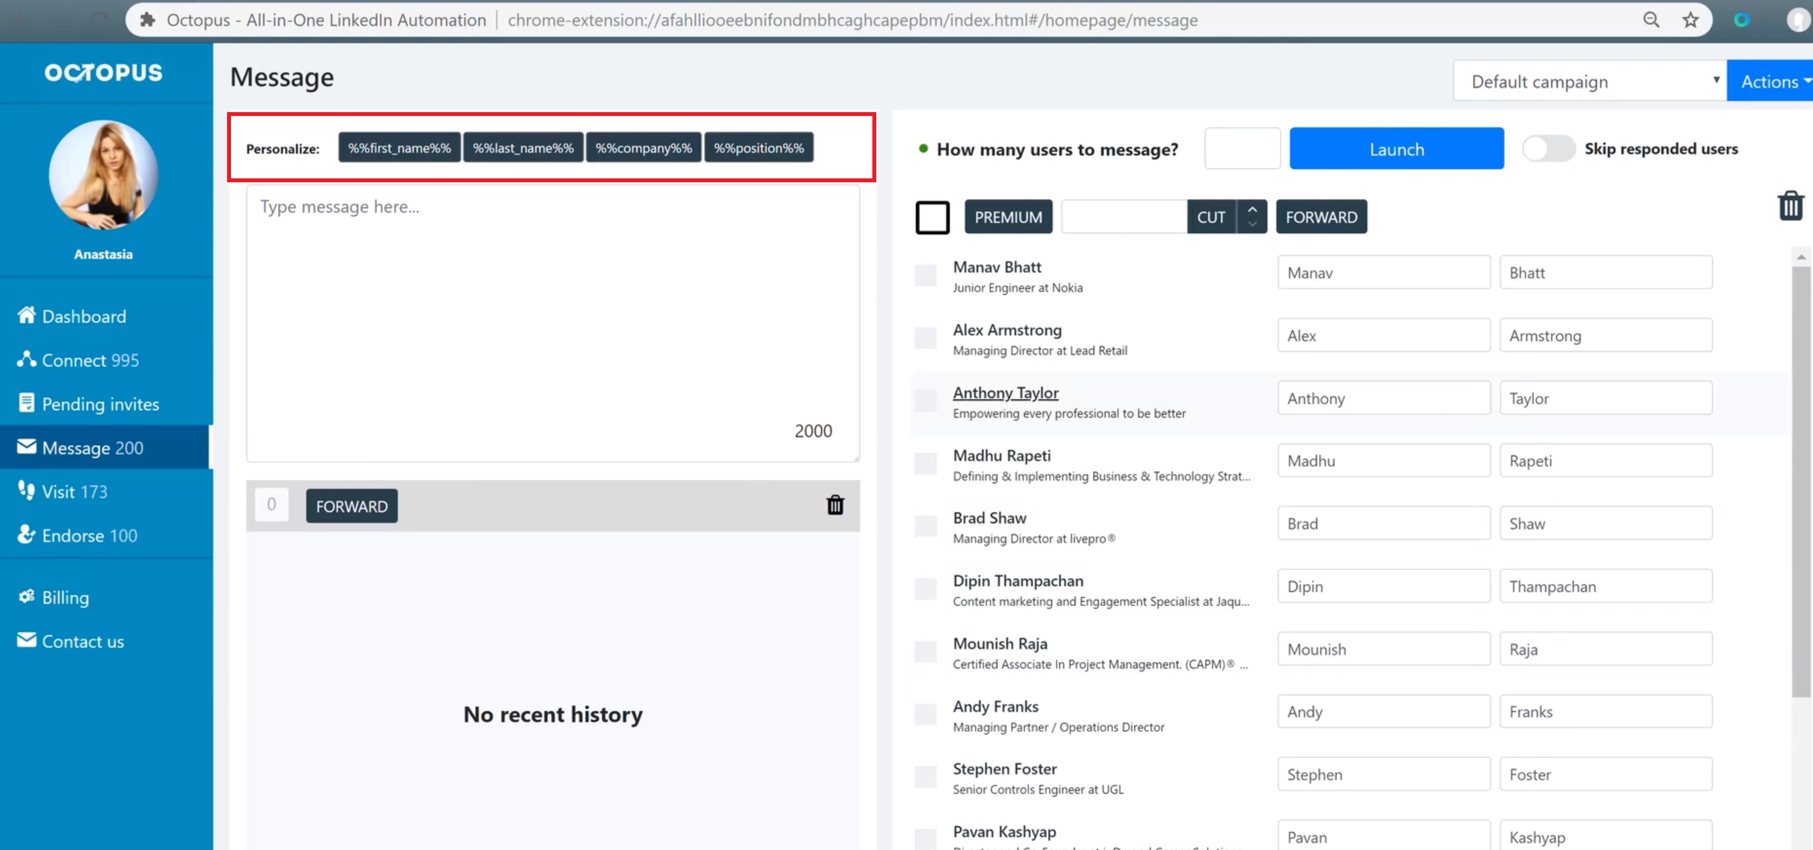
Task: Click the extension puzzle-piece icon
Action: [x=147, y=19]
